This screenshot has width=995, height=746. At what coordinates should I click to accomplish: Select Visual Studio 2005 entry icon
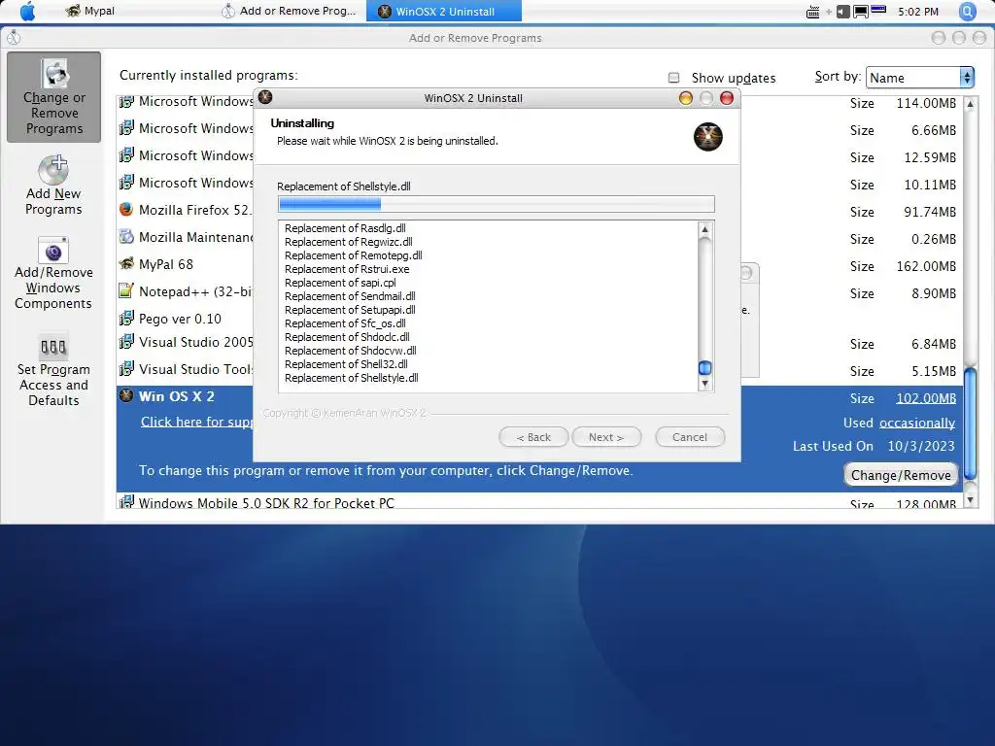pos(126,341)
